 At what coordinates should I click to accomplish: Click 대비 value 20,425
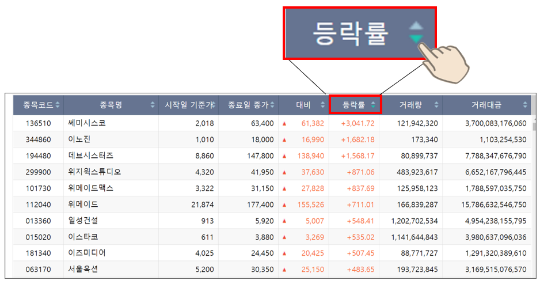[x=313, y=253]
